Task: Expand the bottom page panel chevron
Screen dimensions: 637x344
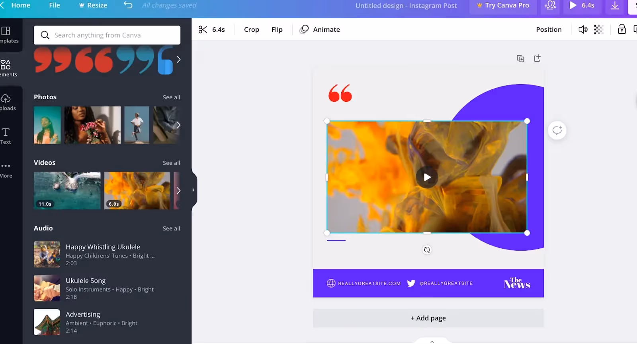Action: [432, 341]
